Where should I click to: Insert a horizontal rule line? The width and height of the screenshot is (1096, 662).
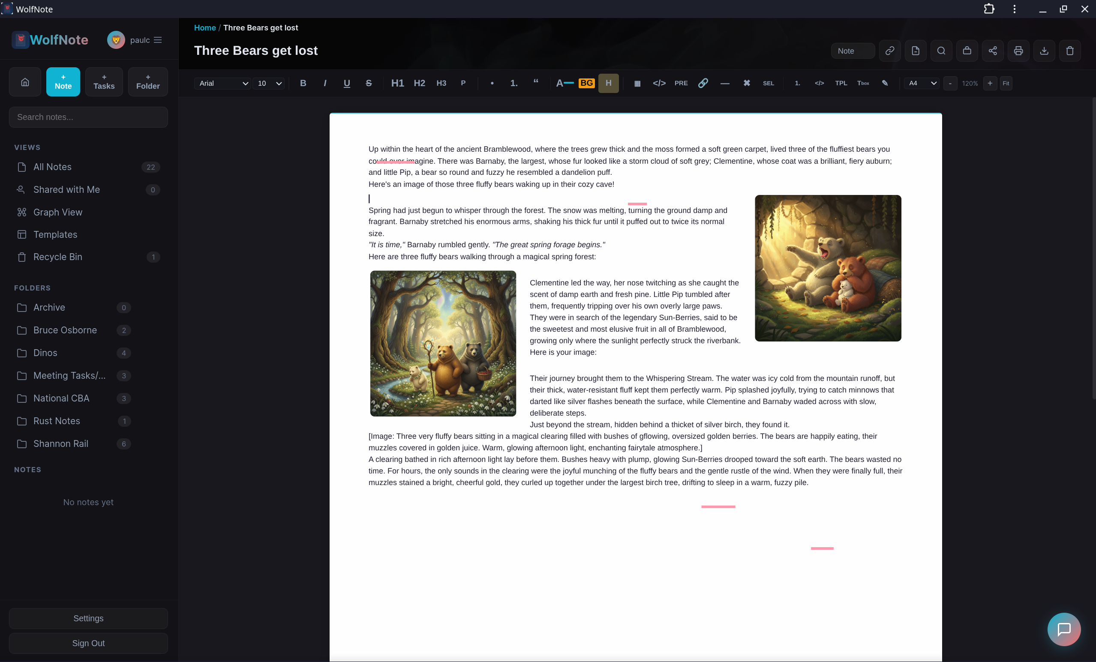click(724, 83)
